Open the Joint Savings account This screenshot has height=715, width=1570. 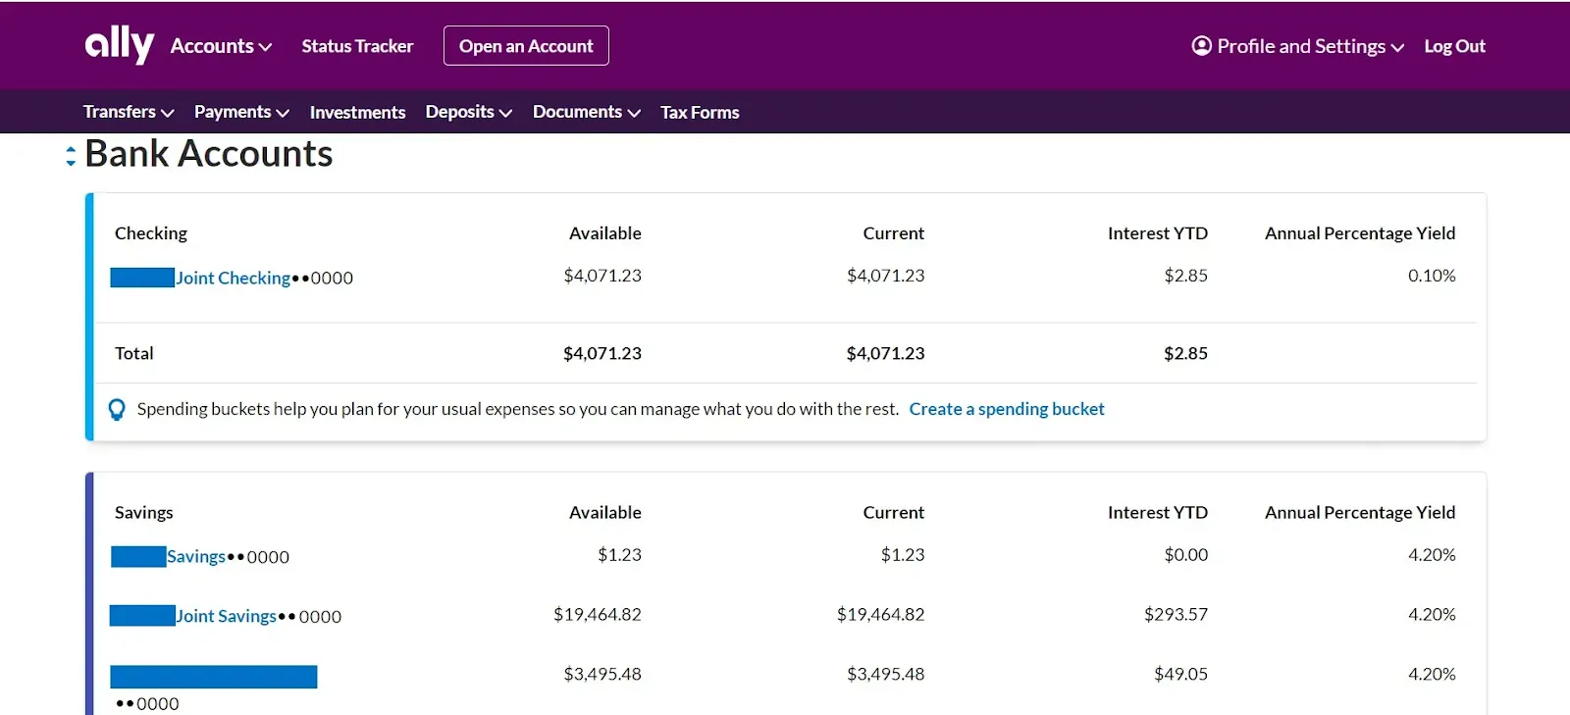click(x=226, y=616)
